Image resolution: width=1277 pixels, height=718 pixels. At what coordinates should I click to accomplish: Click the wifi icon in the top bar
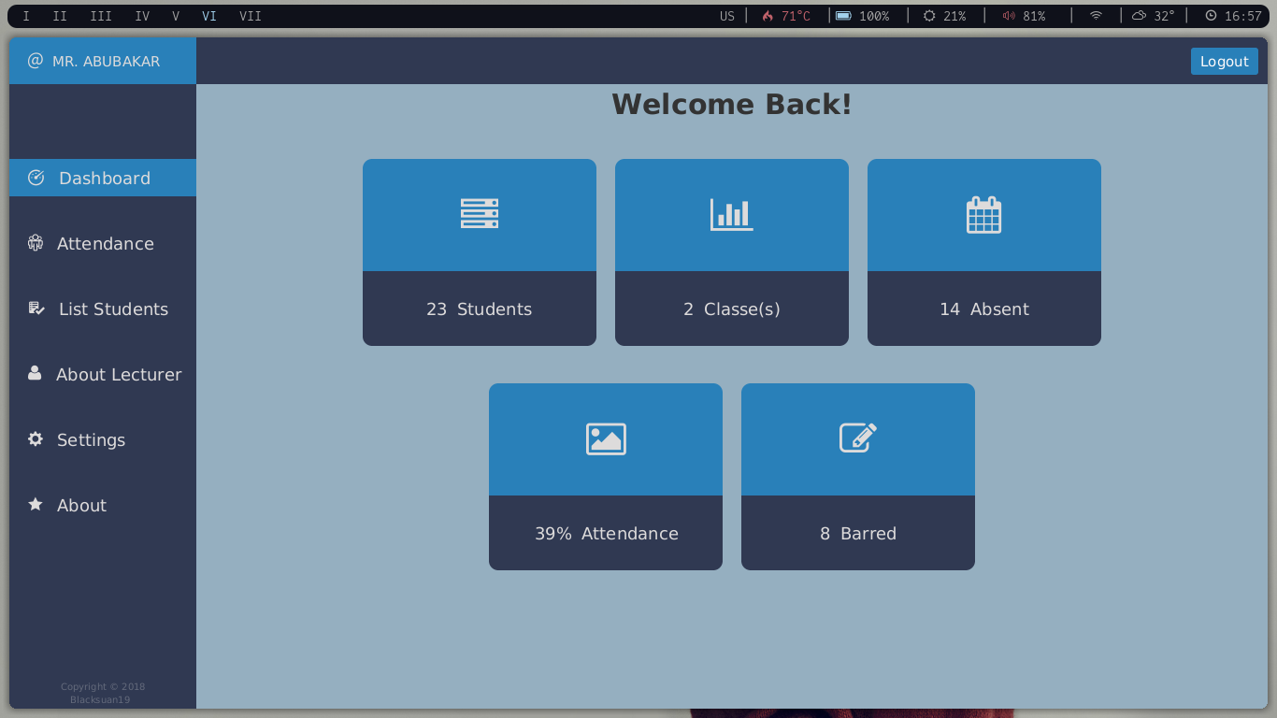tap(1096, 15)
